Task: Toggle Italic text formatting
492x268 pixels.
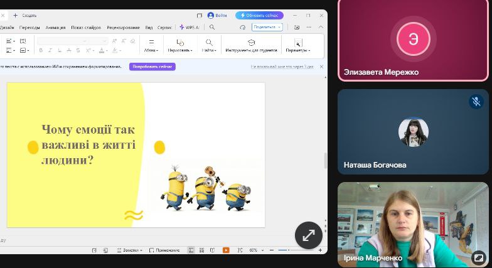Action: (50, 50)
